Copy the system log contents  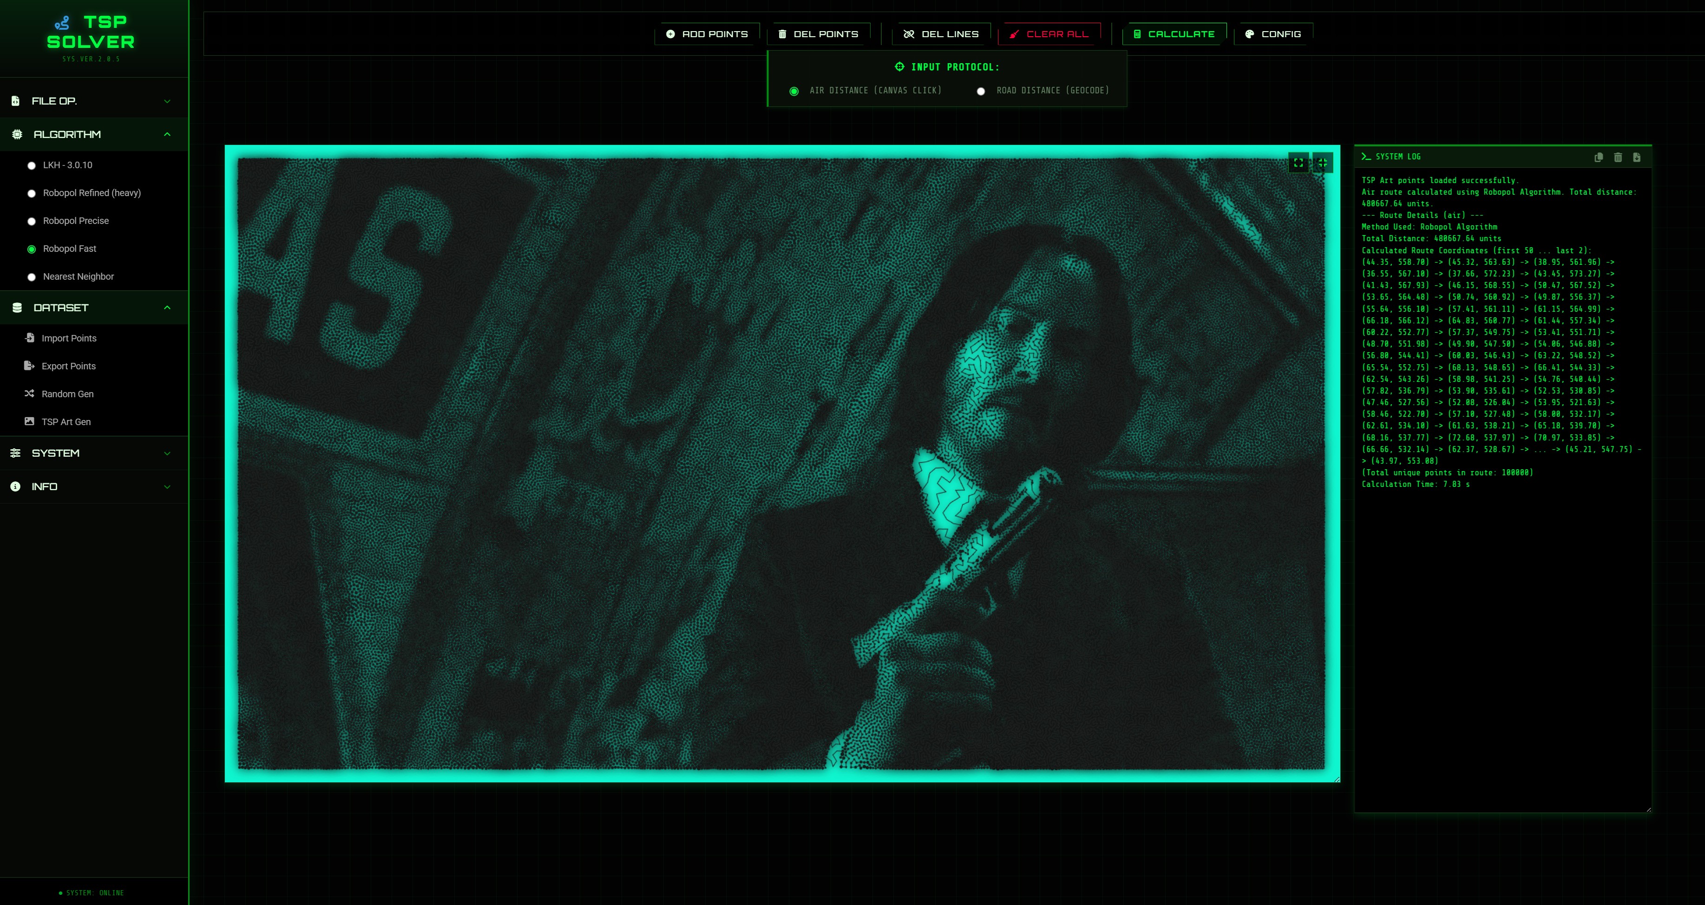pos(1599,157)
